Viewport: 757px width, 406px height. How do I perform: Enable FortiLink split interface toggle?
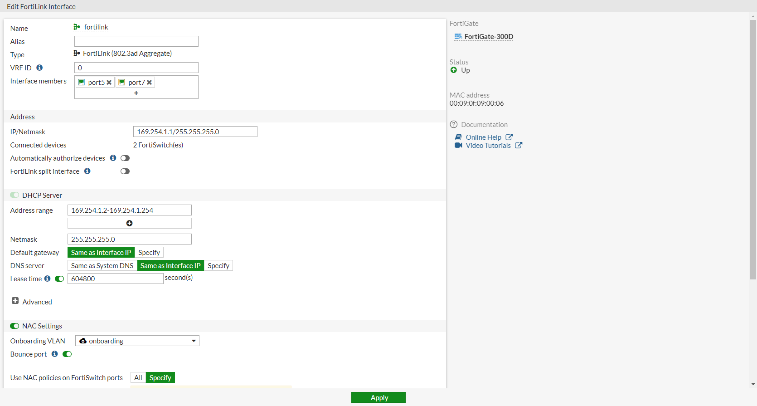[x=125, y=171]
